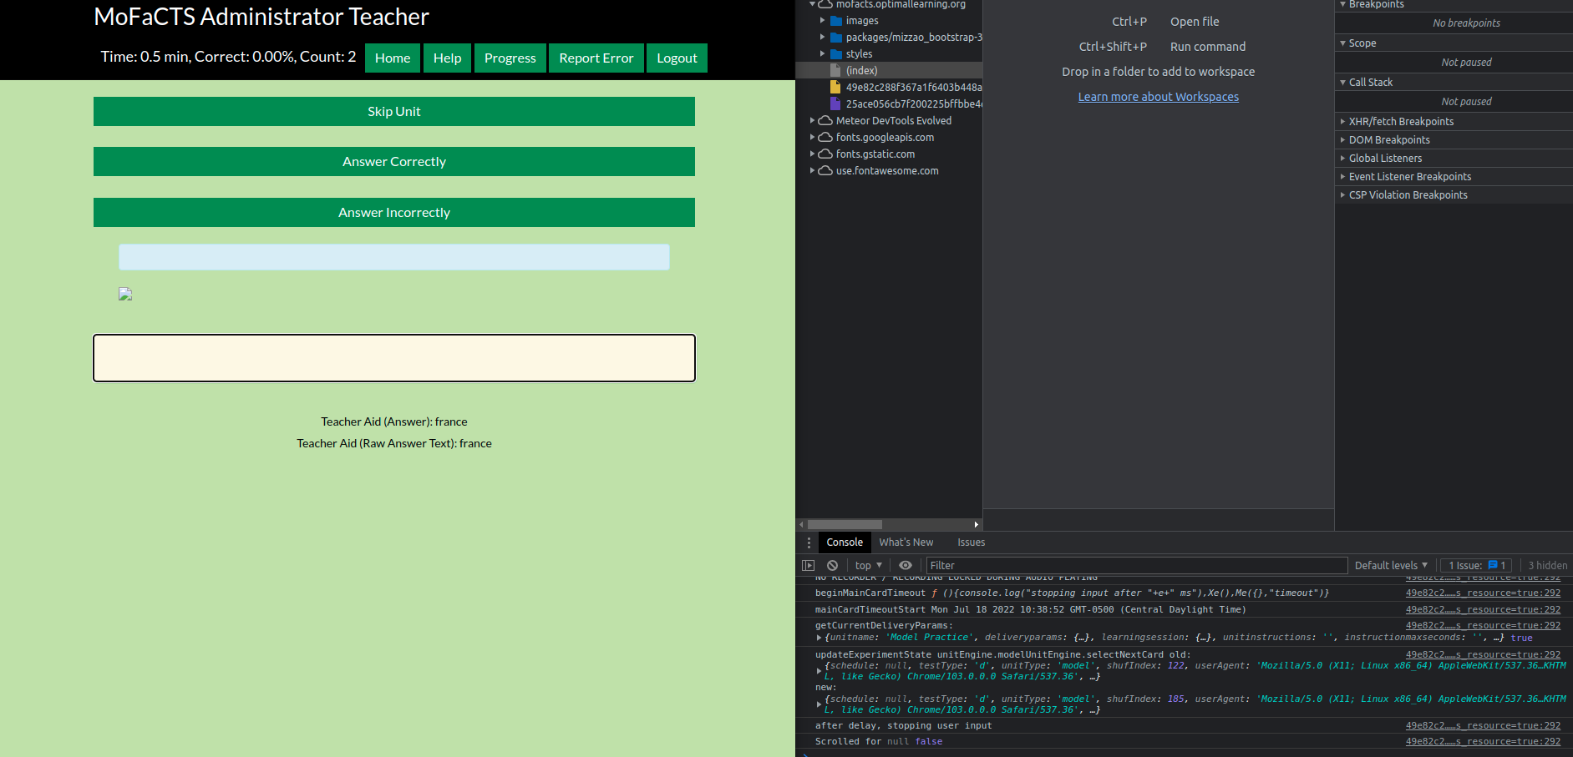The image size is (1573, 757).
Task: Expand the Meteor DevTools Evolved node
Action: pyautogui.click(x=812, y=120)
